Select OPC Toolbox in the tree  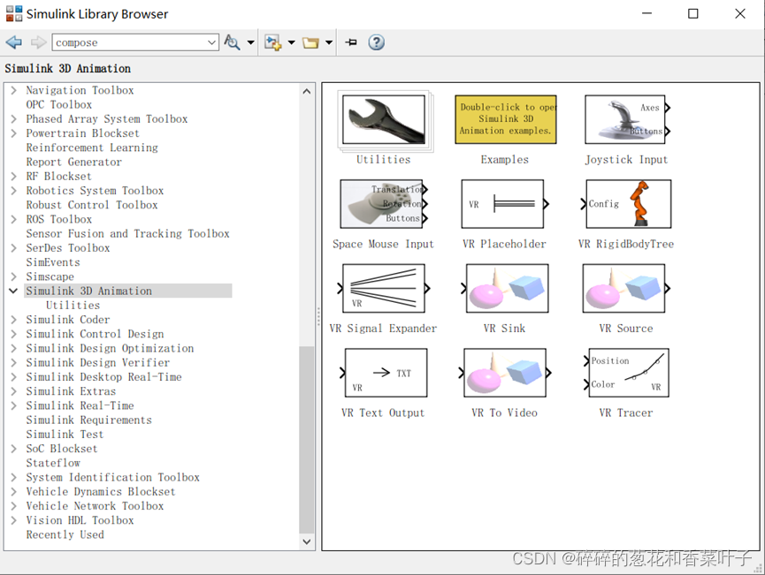59,104
